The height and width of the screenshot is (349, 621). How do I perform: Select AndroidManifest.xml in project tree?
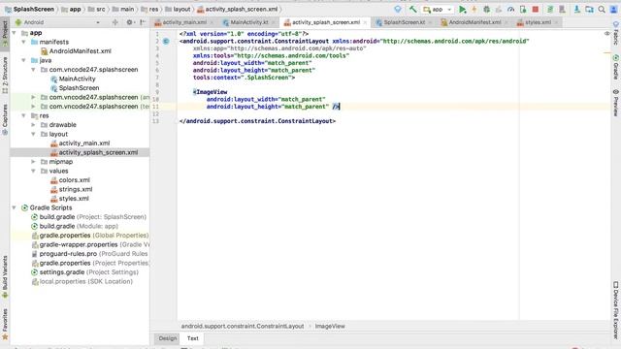coord(76,51)
